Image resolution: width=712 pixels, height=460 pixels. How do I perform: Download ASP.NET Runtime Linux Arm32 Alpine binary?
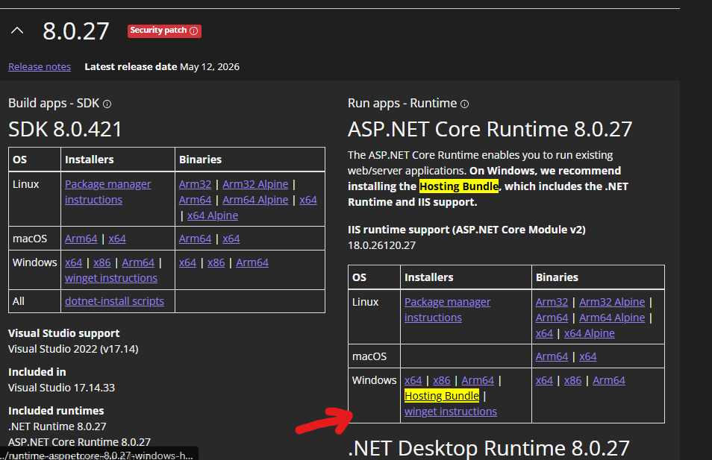(x=612, y=302)
